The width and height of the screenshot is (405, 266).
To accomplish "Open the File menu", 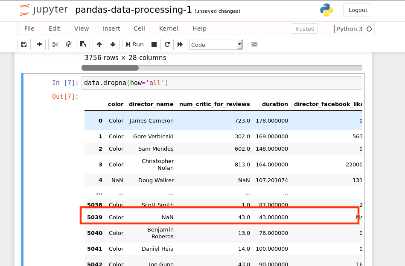I will (x=29, y=29).
